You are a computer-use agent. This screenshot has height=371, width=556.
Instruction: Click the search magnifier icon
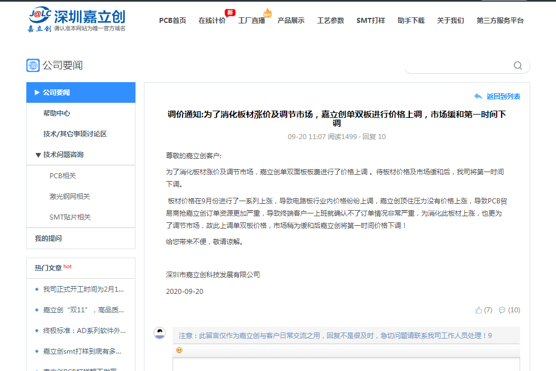pyautogui.click(x=518, y=65)
